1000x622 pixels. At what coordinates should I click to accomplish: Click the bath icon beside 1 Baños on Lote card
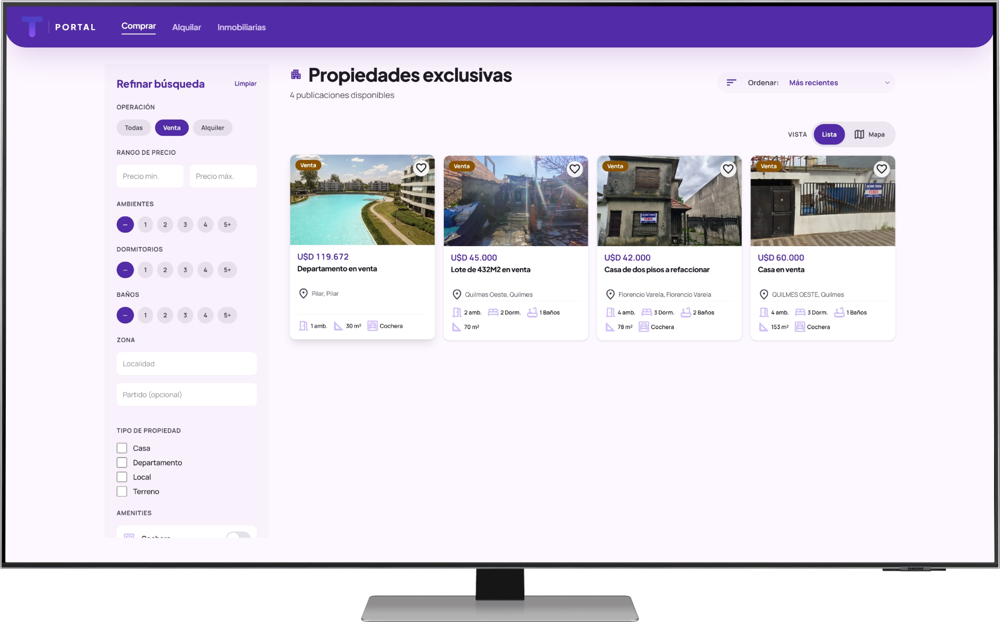(532, 312)
